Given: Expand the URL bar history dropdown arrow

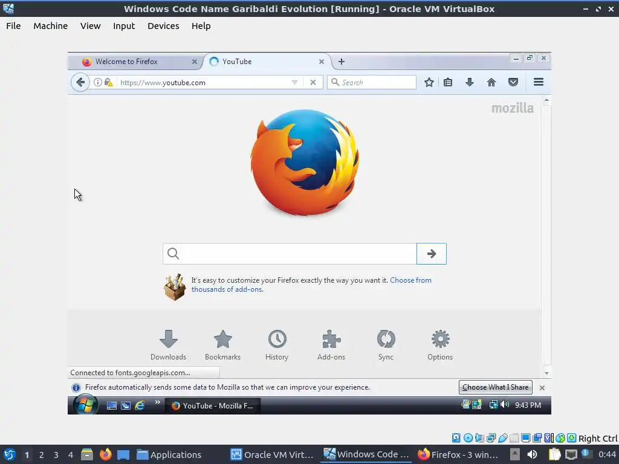Looking at the screenshot, I should [x=294, y=82].
